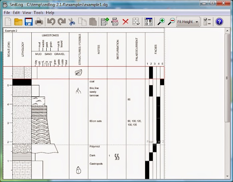Save the log with floppy disk icon
Image resolution: width=233 pixels, height=182 pixels.
pyautogui.click(x=29, y=22)
